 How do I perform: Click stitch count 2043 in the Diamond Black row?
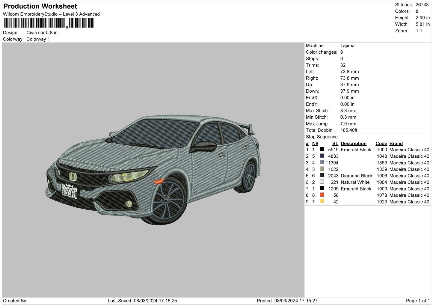pos(333,176)
